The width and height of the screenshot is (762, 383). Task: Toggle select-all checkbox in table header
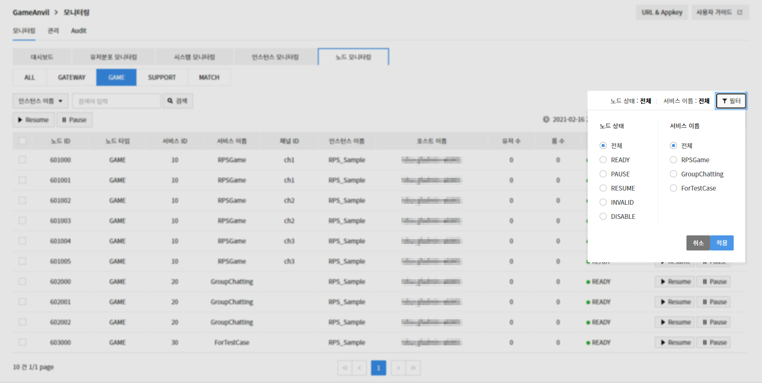pyautogui.click(x=22, y=141)
